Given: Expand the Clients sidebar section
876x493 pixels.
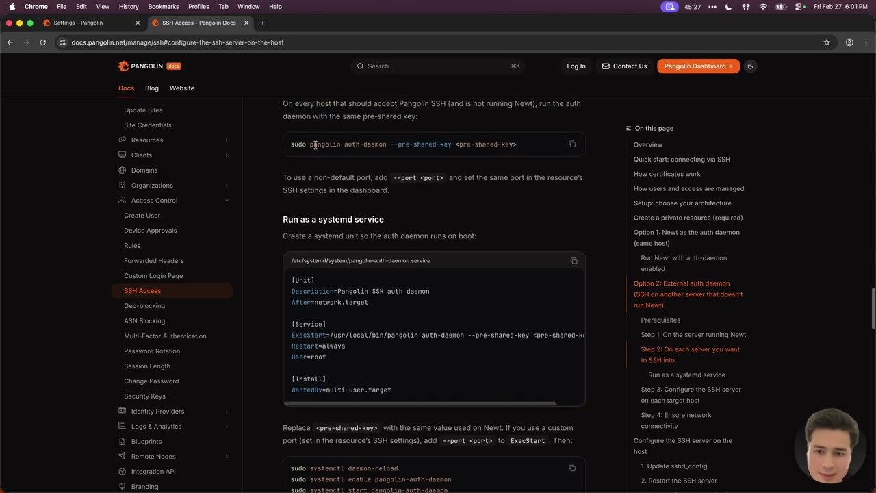Looking at the screenshot, I should pos(172,155).
